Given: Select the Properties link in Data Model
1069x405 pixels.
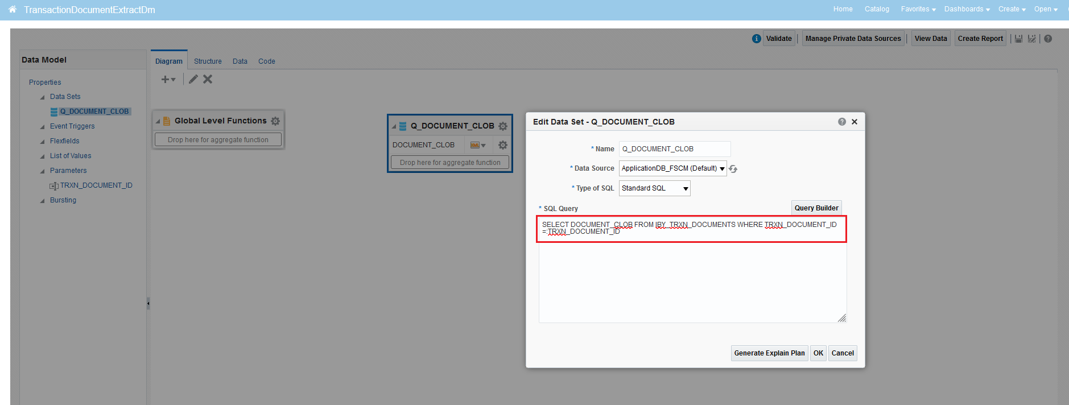Looking at the screenshot, I should (45, 82).
